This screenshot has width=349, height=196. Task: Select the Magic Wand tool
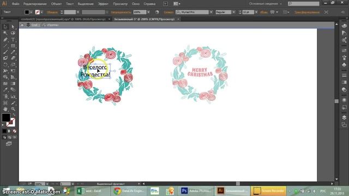(5, 33)
